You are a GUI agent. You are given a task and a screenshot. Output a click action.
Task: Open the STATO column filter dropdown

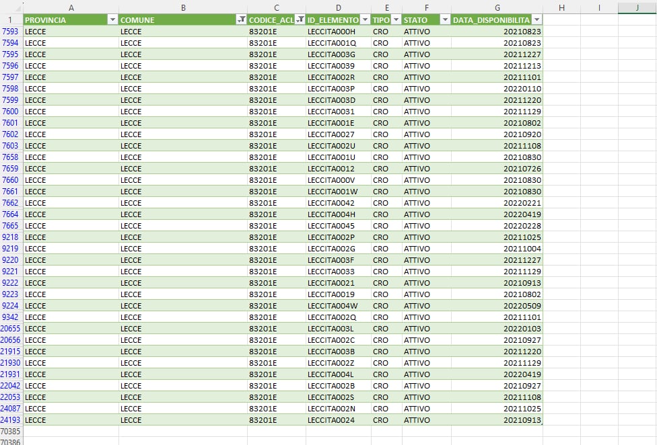(x=445, y=19)
